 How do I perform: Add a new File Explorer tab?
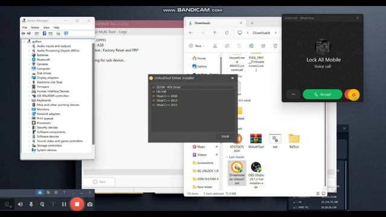[252, 23]
